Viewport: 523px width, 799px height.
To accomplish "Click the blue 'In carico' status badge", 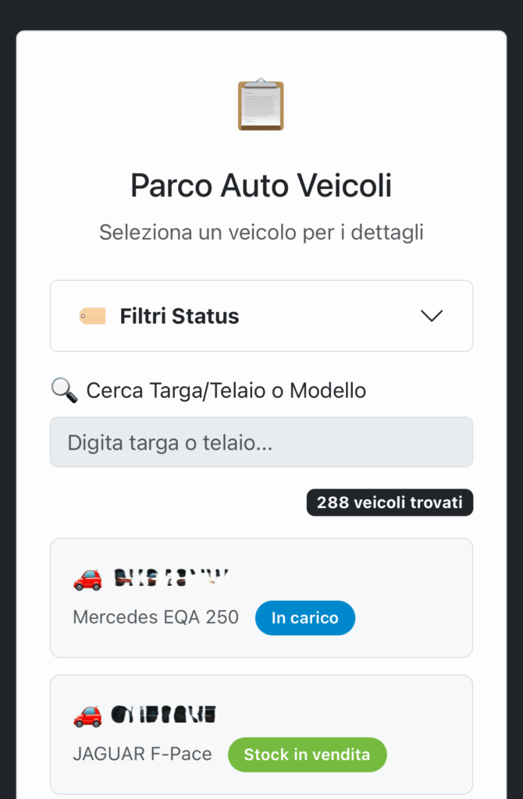I will 304,618.
